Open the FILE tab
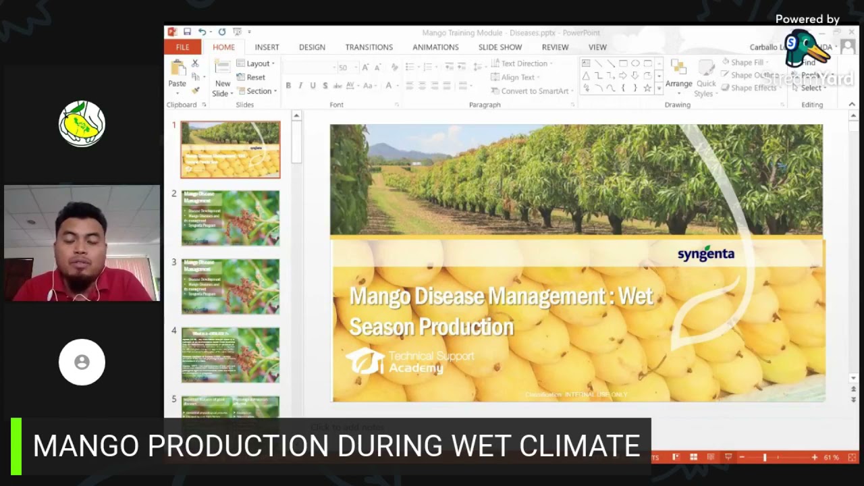Image resolution: width=864 pixels, height=486 pixels. point(182,47)
